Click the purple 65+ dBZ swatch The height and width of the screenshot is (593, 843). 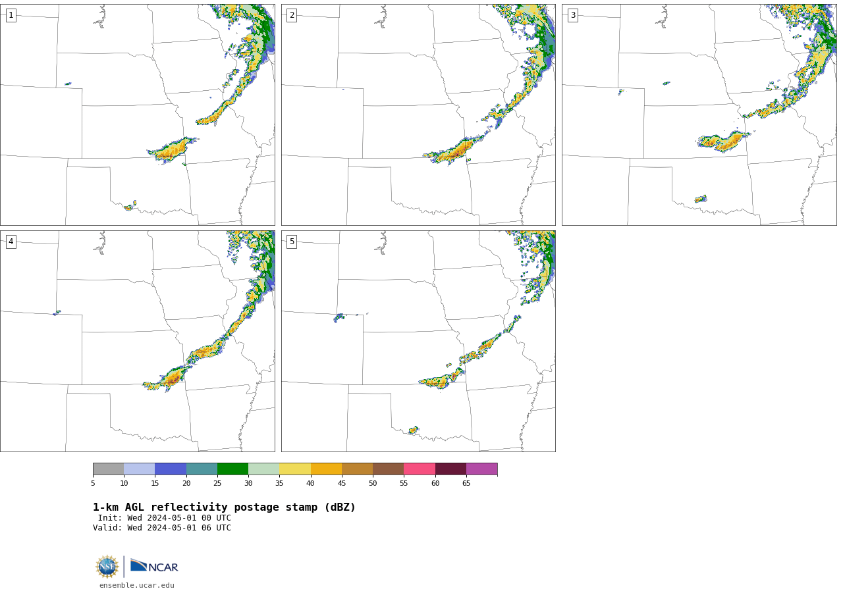click(482, 469)
